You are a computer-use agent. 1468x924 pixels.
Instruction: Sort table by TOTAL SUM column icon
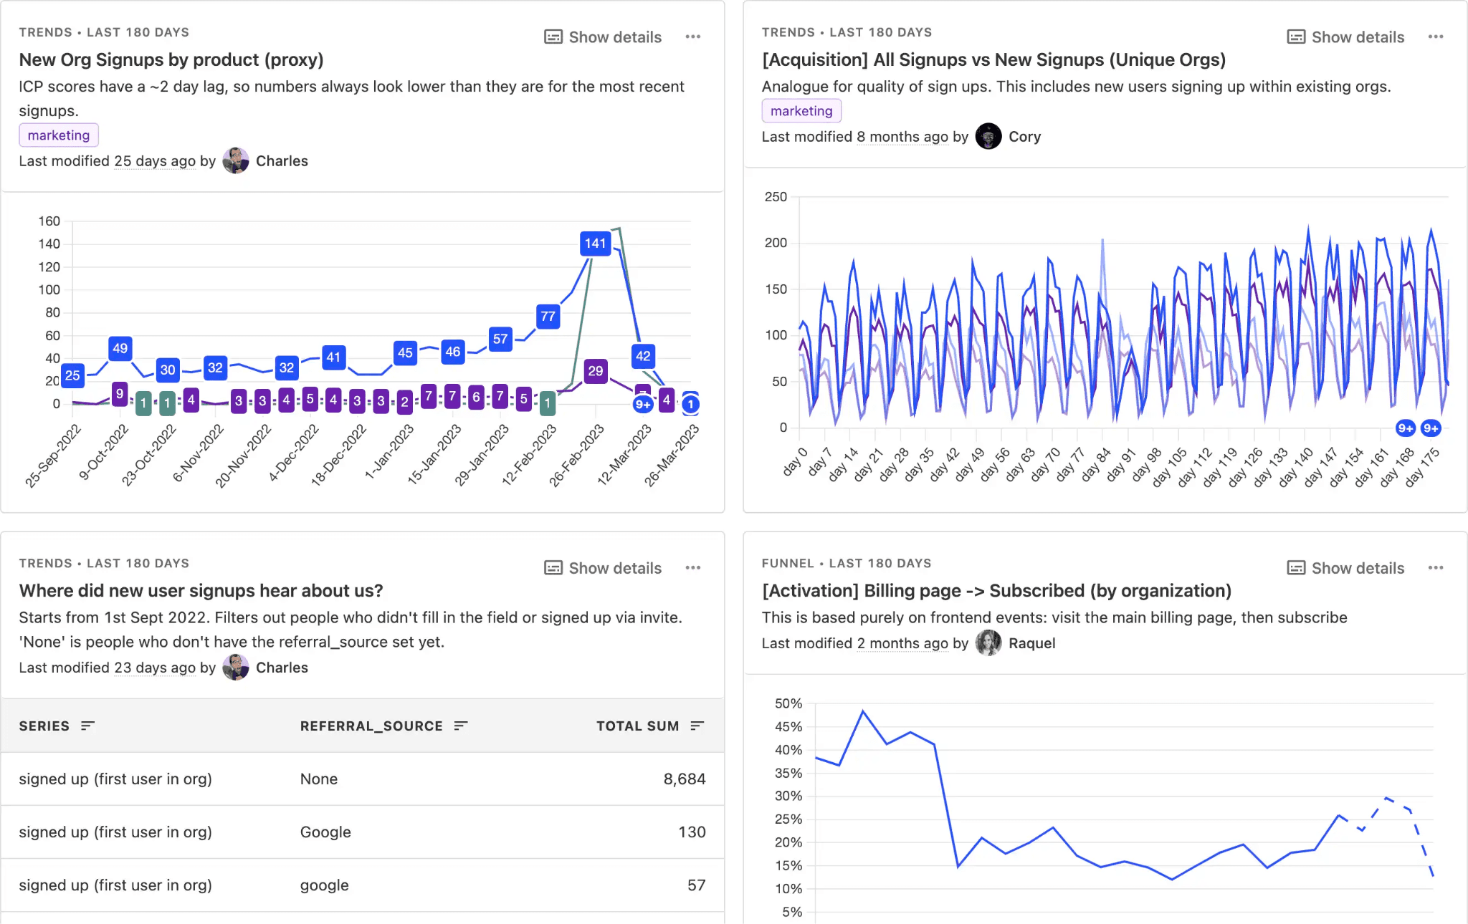[697, 726]
